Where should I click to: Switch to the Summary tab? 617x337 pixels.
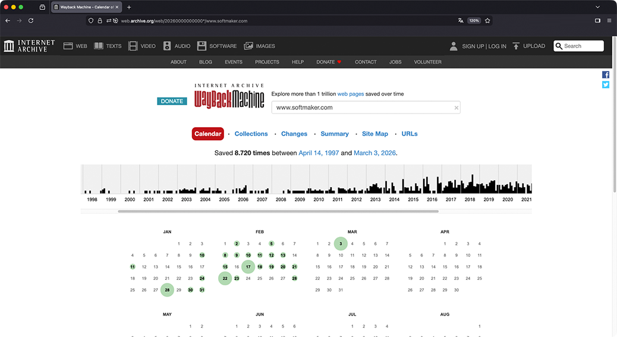[335, 134]
